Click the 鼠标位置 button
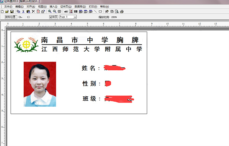Image resolution: width=229 pixels, height=146 pixels. [11, 17]
